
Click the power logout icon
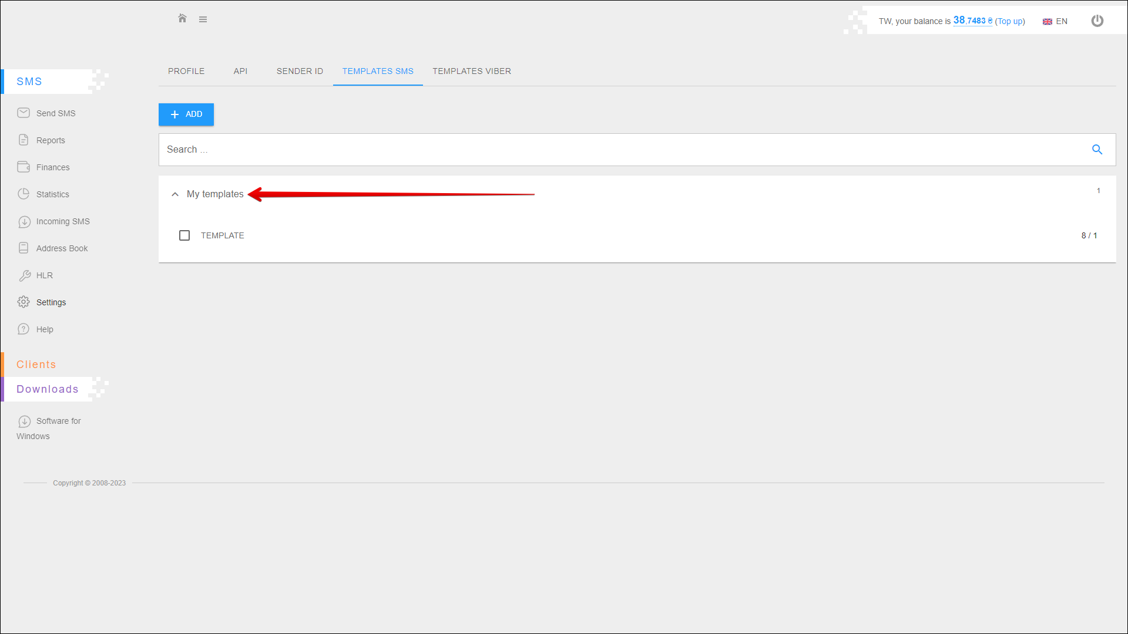point(1097,21)
